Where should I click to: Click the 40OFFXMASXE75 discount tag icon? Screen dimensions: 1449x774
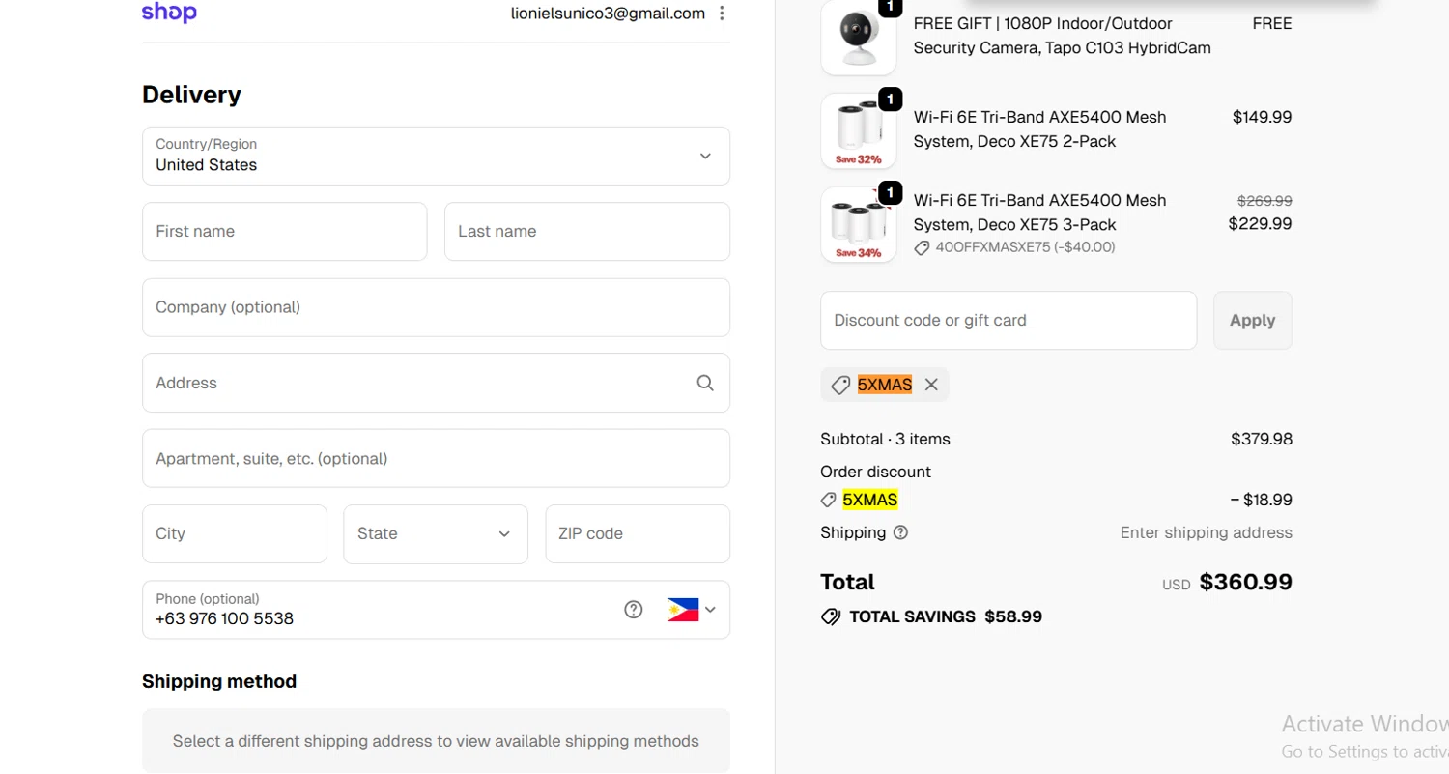pos(923,247)
